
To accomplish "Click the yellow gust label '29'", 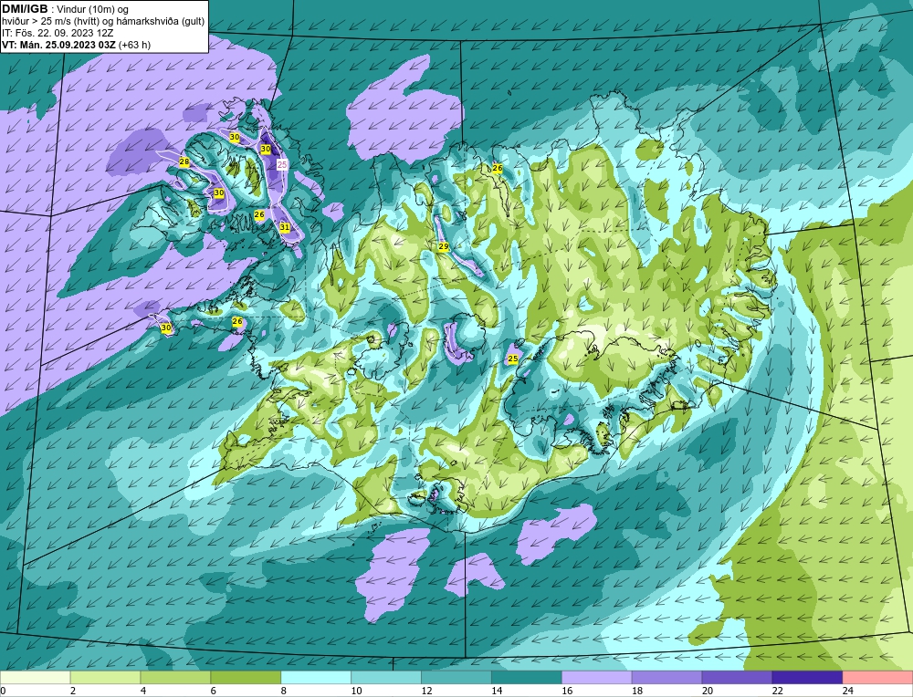I will coord(444,246).
